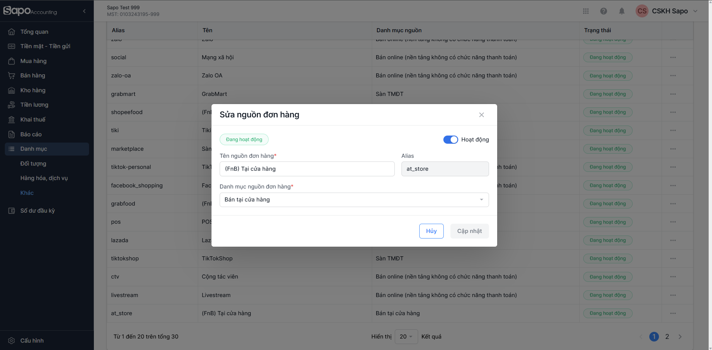This screenshot has height=350, width=712.
Task: Select Hàng hóa, dịch vụ submenu
Action: point(44,178)
